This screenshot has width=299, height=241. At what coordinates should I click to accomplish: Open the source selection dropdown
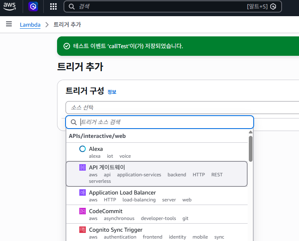tap(182, 108)
